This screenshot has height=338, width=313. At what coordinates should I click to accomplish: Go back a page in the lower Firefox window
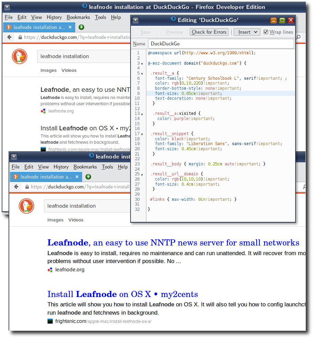(x=16, y=187)
